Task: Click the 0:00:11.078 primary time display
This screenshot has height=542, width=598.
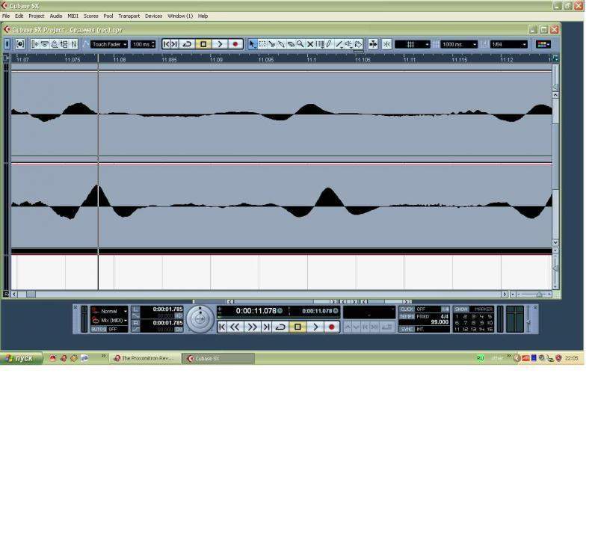Action: tap(256, 311)
